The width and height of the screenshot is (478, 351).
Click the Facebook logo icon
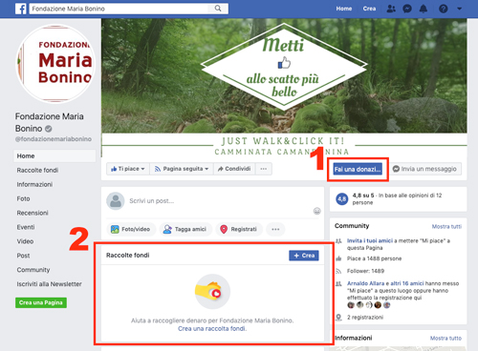coord(21,9)
